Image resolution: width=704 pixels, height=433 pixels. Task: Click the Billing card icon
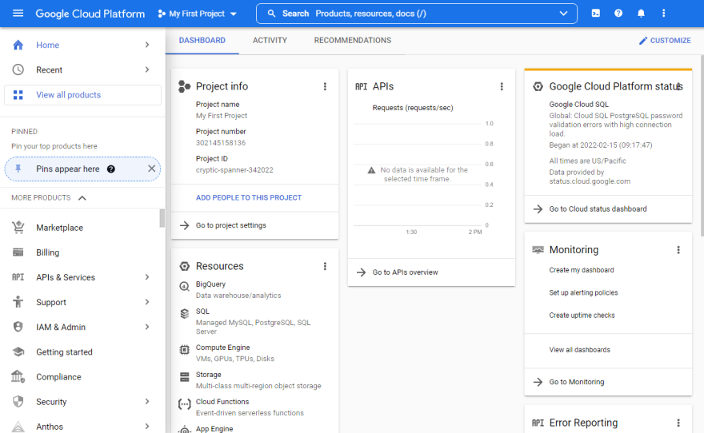[x=18, y=252]
